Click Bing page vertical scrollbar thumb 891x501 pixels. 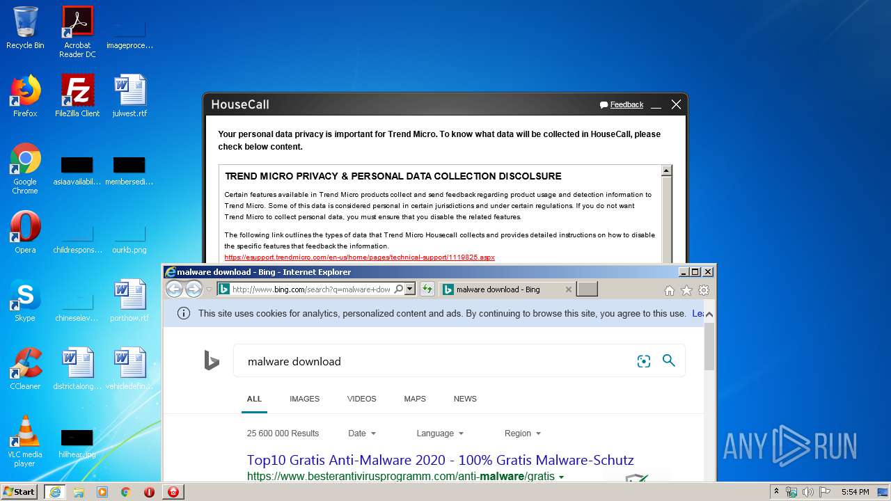pyautogui.click(x=709, y=345)
